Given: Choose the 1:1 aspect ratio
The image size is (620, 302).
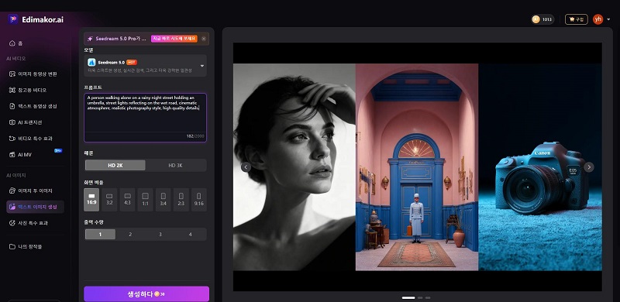Looking at the screenshot, I should point(145,199).
